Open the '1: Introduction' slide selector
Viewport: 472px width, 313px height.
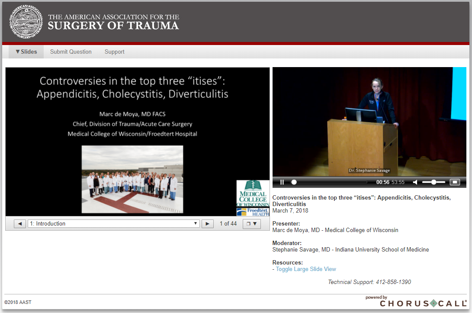pos(114,223)
